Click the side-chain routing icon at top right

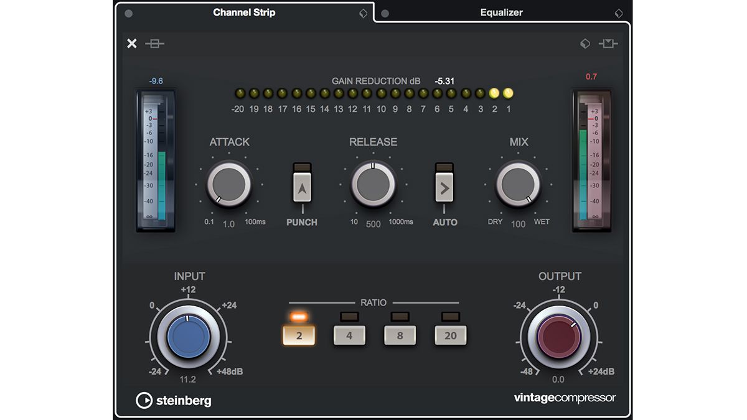[608, 44]
